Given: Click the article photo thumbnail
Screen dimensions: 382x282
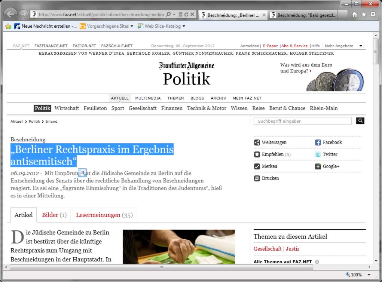Looking at the screenshot, I should [179, 247].
